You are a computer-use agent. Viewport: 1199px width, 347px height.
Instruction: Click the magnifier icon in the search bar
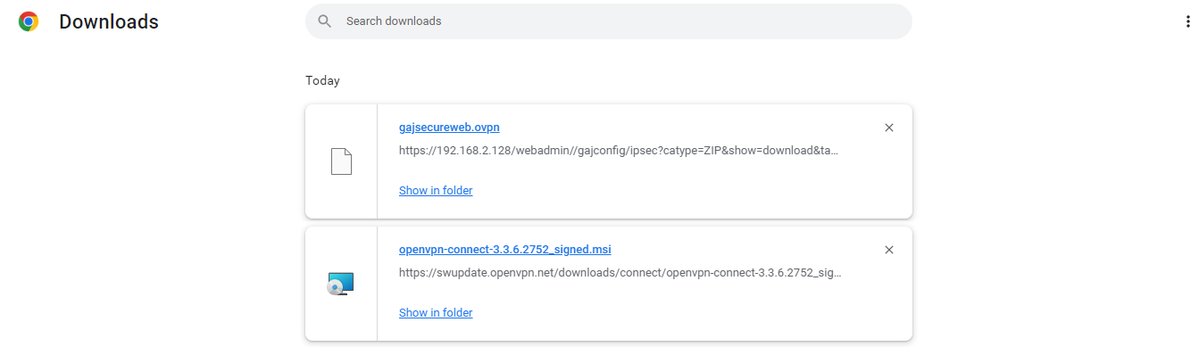coord(325,21)
